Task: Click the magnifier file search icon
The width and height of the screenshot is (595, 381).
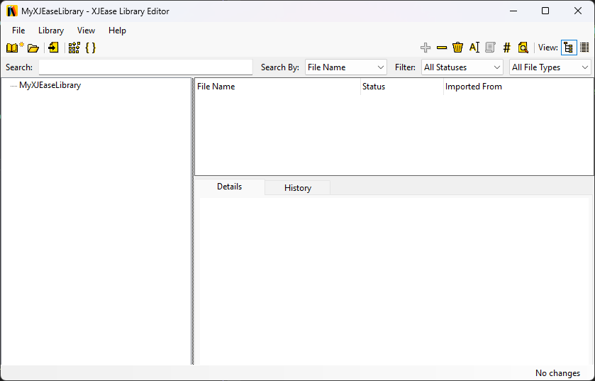Action: pos(523,48)
